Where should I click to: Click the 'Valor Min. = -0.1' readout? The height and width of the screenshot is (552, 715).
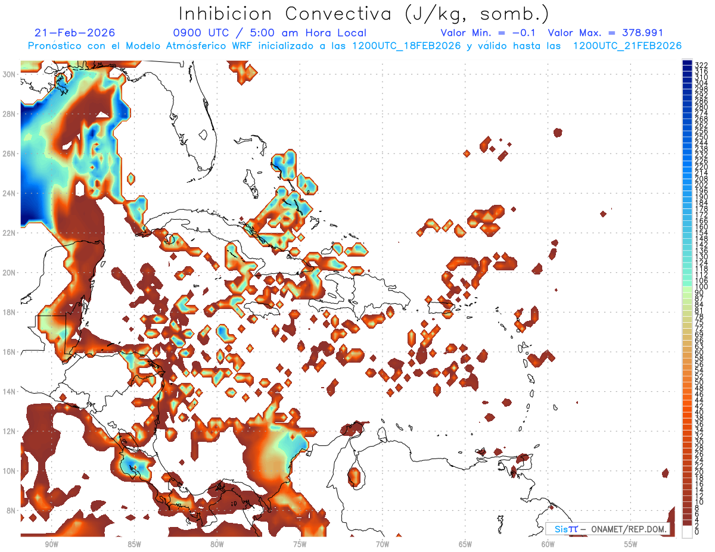tap(489, 33)
